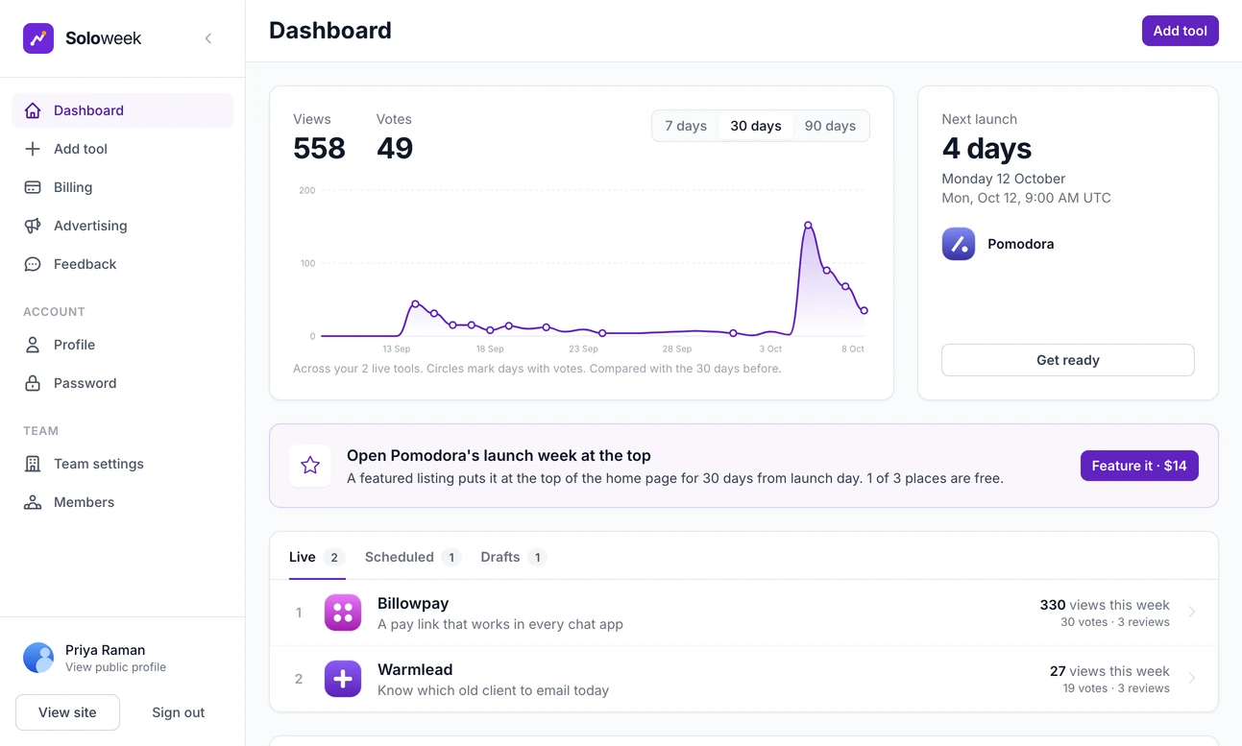Click the Team settings building icon

point(33,464)
